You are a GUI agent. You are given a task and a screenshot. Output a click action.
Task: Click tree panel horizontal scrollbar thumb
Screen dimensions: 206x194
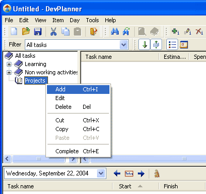(39, 158)
